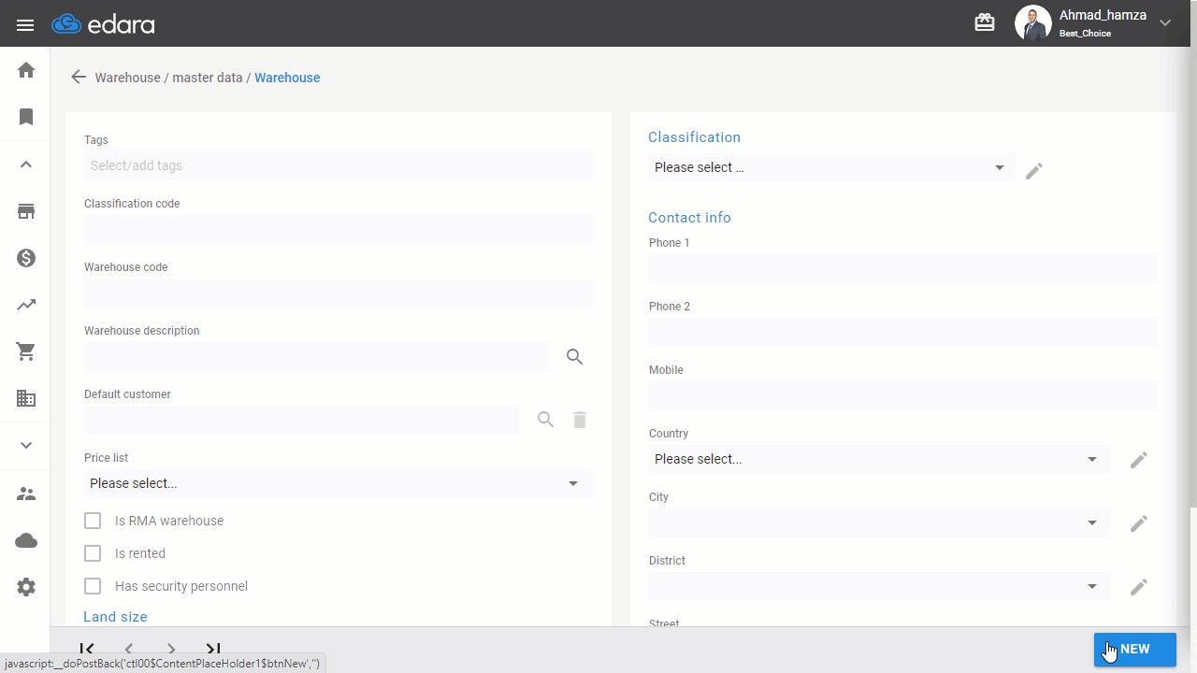Click the Warehouse breadcrumb link
Viewport: 1197px width, 673px height.
point(287,78)
